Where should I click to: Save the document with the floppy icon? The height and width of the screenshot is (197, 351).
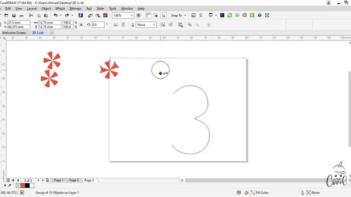pyautogui.click(x=14, y=15)
